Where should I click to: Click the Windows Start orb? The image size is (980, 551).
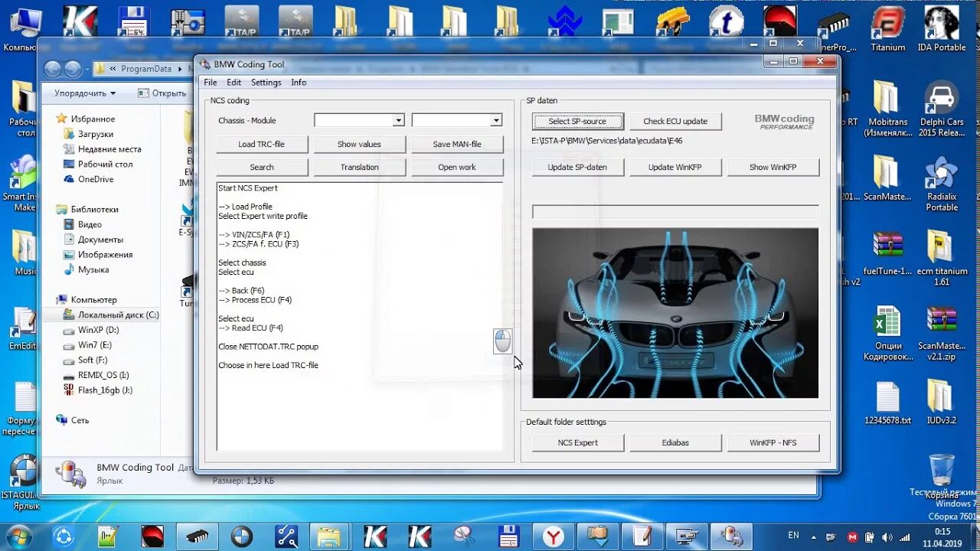tap(18, 536)
